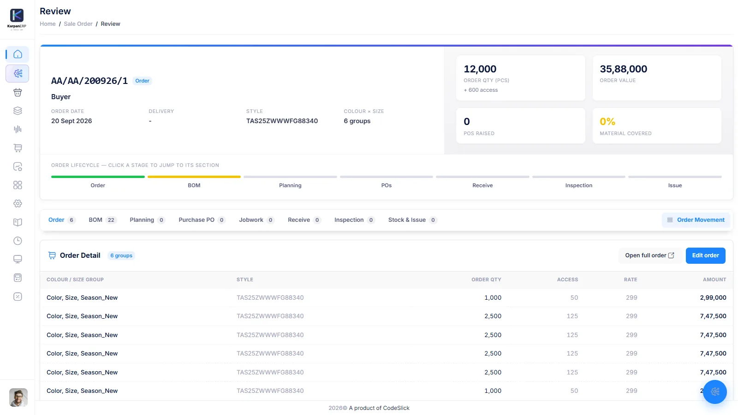Click the Order status badge
Screen dimensions: 738x415
142,81
